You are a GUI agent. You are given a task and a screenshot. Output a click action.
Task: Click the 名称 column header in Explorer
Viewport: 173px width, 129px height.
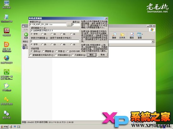pyautogui.click(x=25, y=45)
